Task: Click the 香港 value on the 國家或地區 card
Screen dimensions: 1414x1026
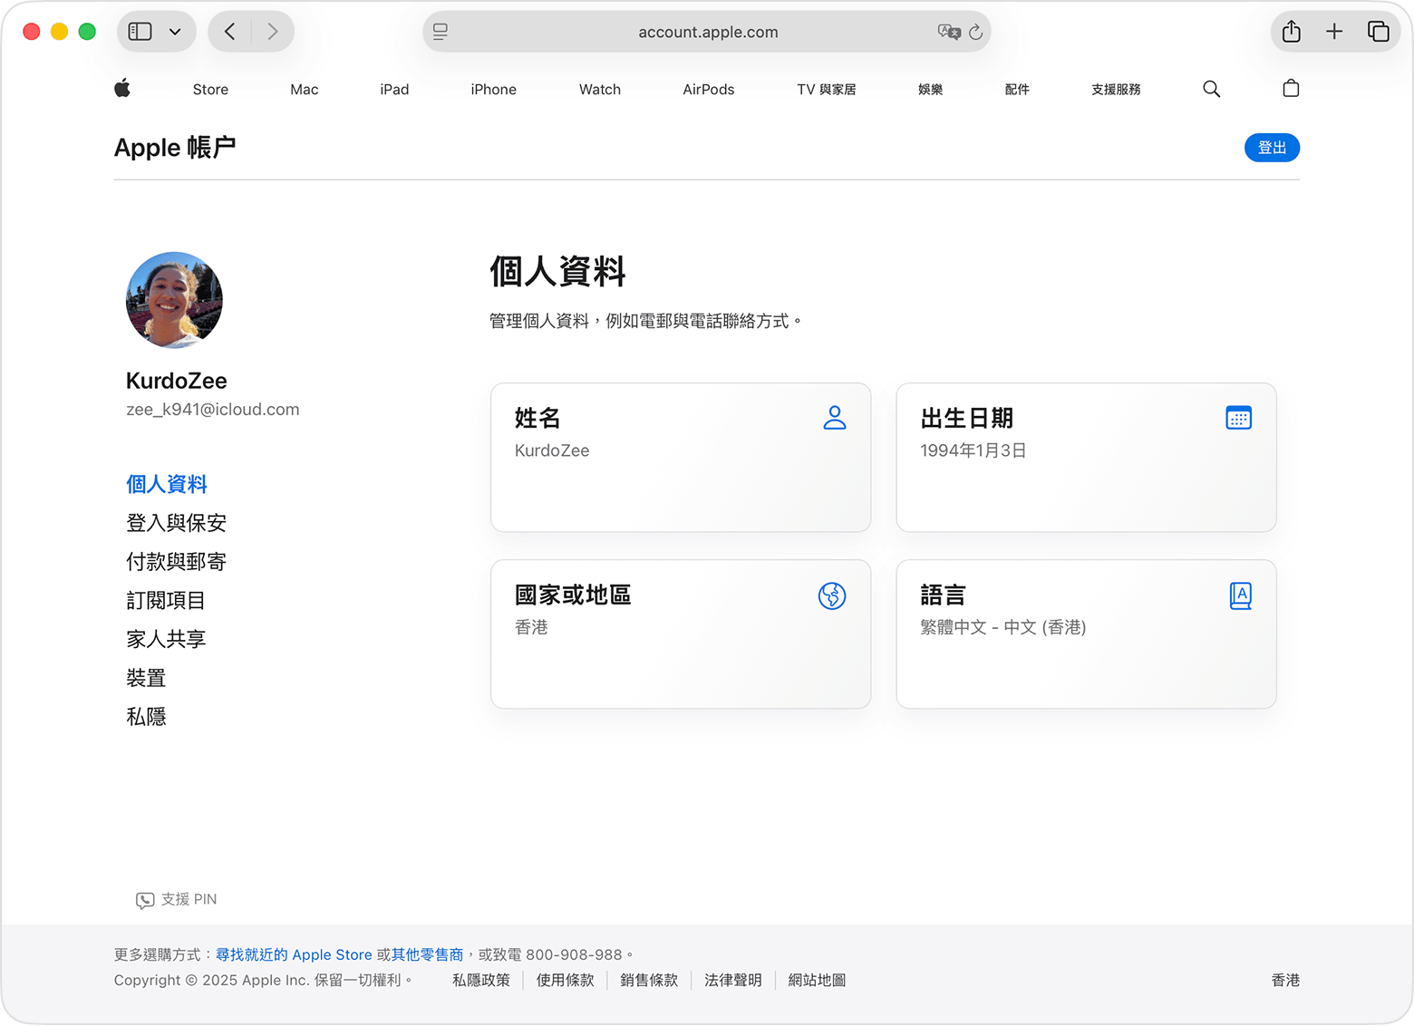Action: pos(531,627)
